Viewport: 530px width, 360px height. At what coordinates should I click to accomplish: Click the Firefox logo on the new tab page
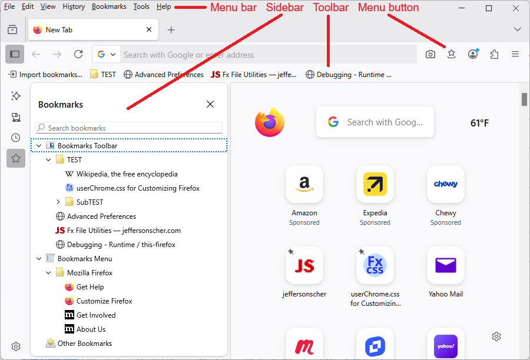coord(270,122)
